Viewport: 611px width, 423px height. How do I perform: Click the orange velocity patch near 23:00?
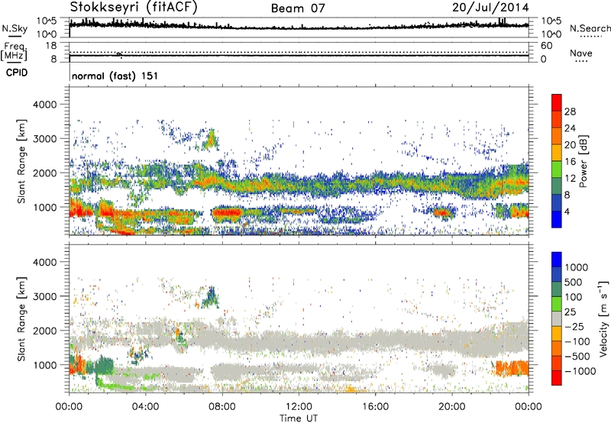tap(512, 368)
